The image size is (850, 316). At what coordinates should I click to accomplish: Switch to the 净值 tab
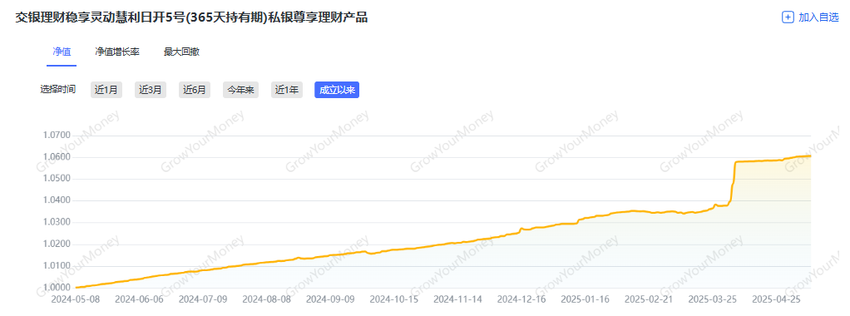click(62, 52)
